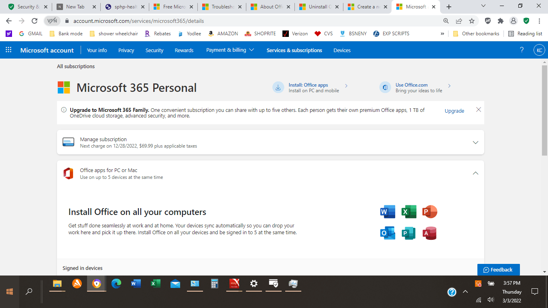Go to Your info tab
Screen dimensions: 548x308
click(97, 50)
